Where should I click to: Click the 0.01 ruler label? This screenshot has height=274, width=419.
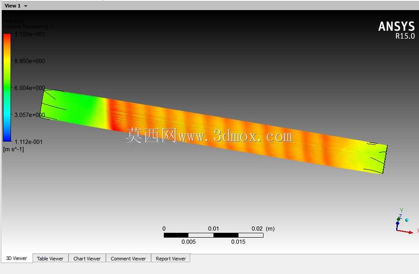click(x=213, y=229)
